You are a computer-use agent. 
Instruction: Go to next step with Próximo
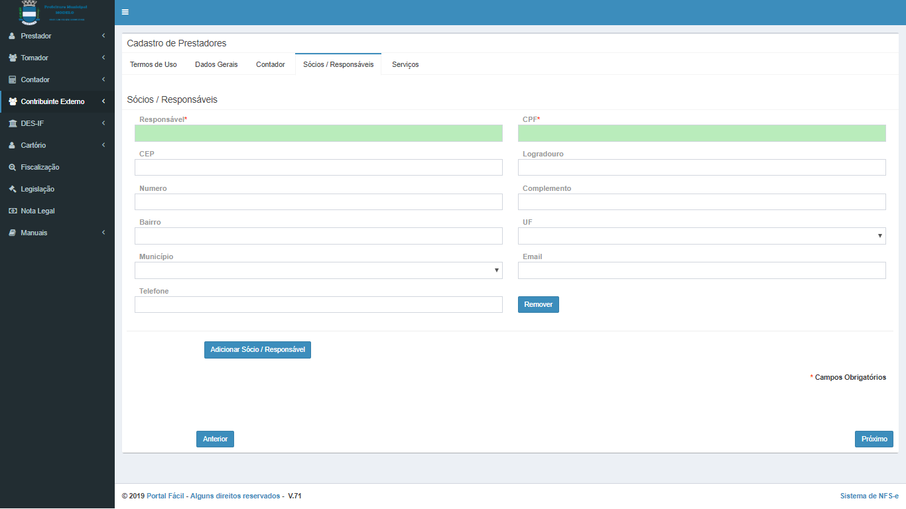tap(874, 439)
